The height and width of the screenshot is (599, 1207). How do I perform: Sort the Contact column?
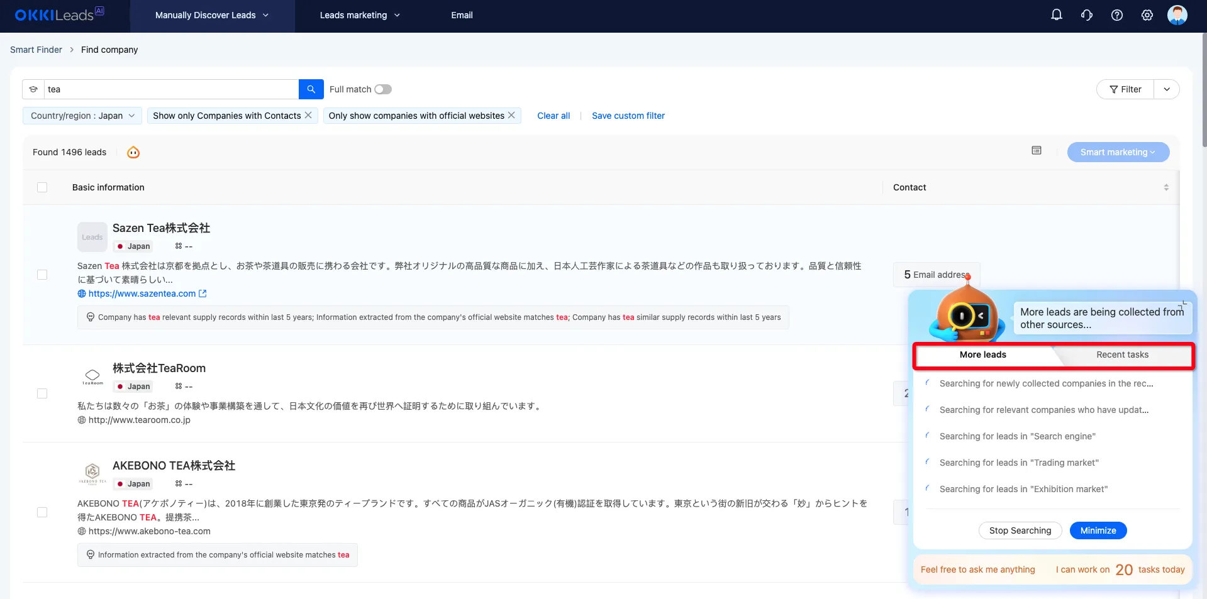click(1166, 187)
